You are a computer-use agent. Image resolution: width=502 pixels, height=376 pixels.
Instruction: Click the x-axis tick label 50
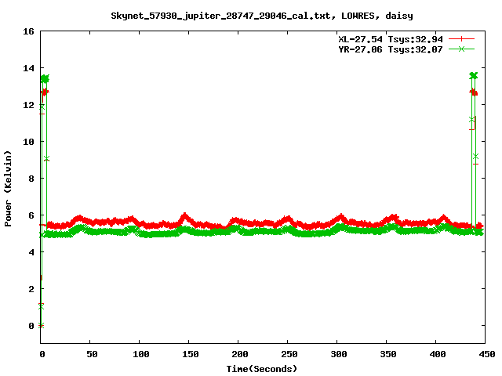[x=92, y=354]
